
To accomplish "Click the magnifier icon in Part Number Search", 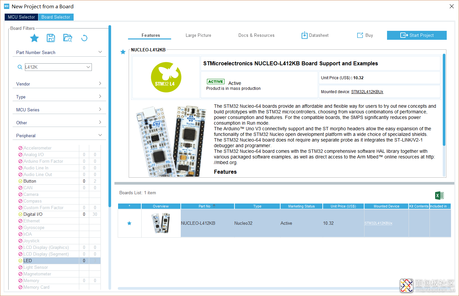I will click(x=20, y=67).
